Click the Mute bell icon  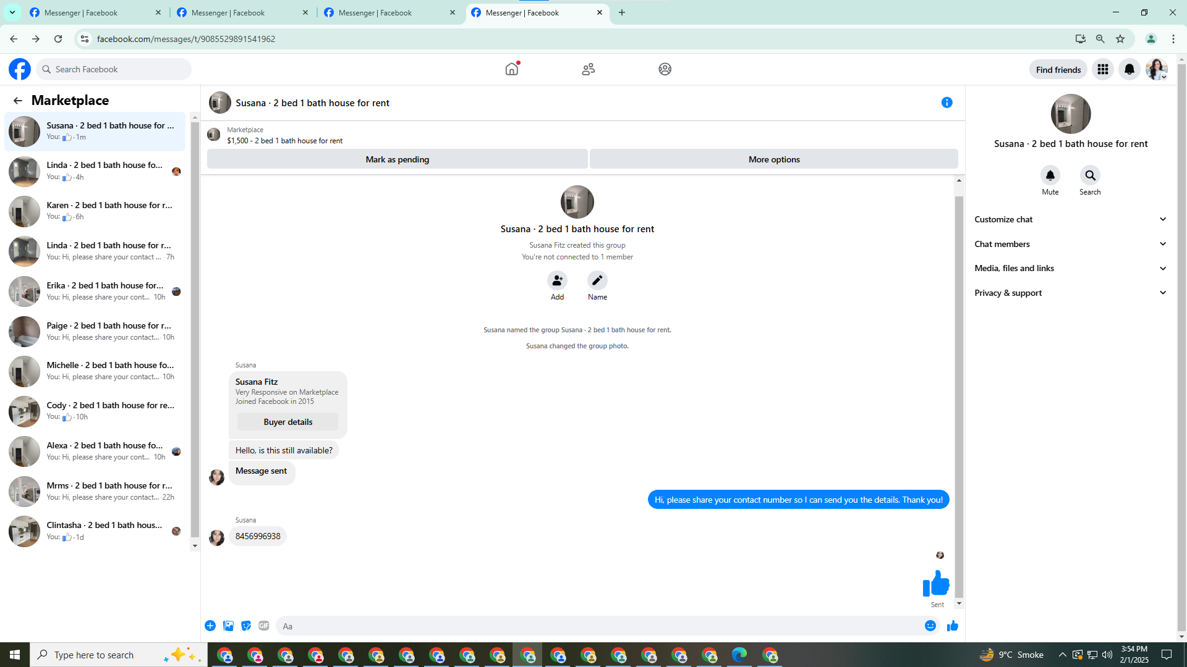[x=1050, y=175]
